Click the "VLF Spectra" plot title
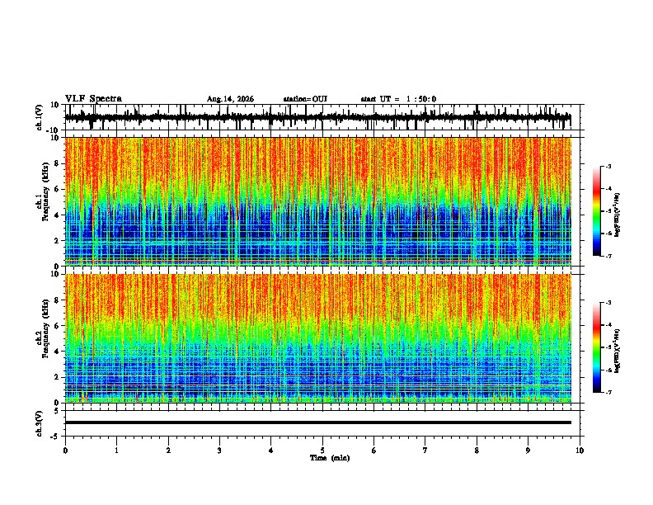Viewport: 653px width, 505px height. (x=93, y=99)
